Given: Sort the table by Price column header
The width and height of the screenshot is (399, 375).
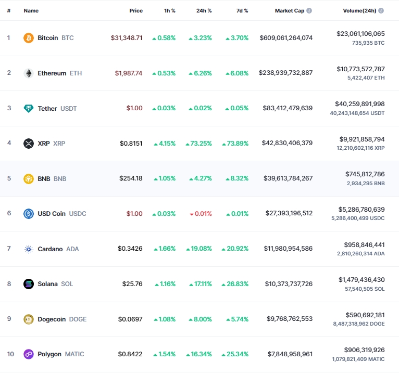Looking at the screenshot, I should click(136, 11).
